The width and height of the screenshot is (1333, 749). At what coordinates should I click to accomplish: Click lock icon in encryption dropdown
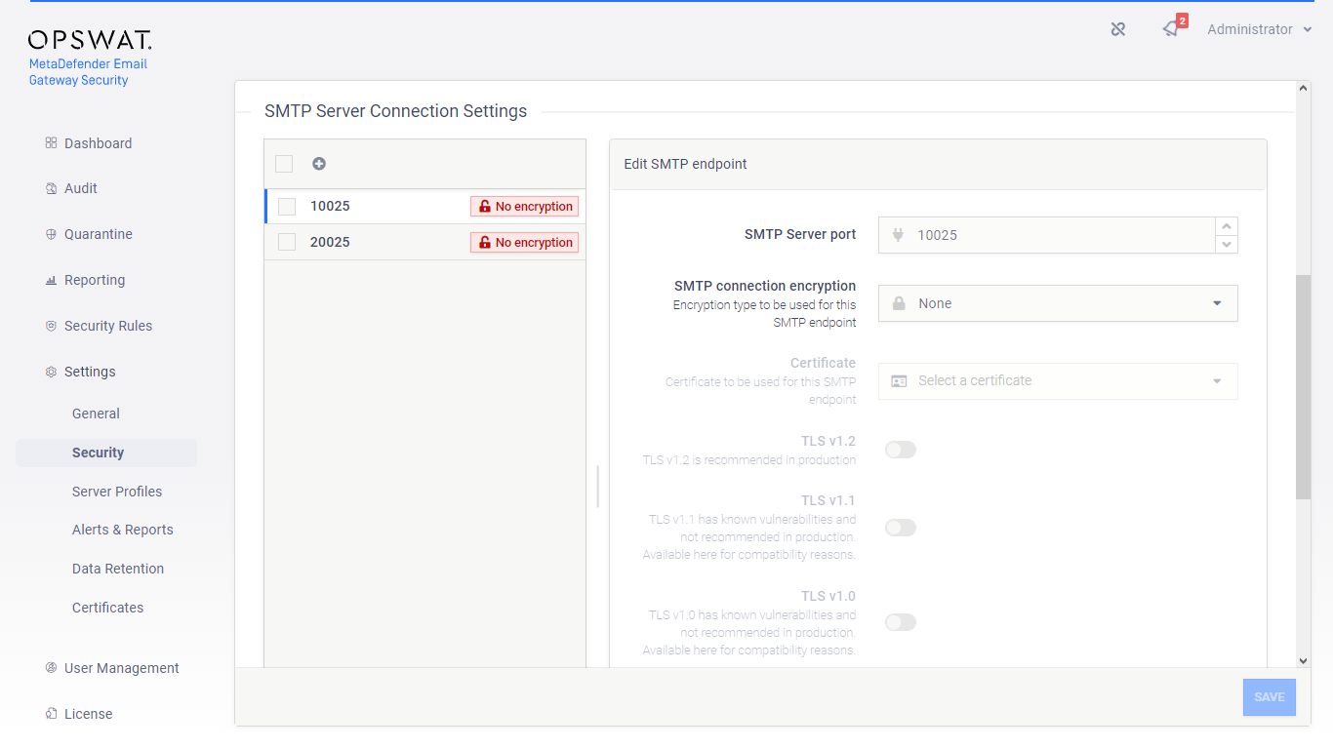coord(899,303)
